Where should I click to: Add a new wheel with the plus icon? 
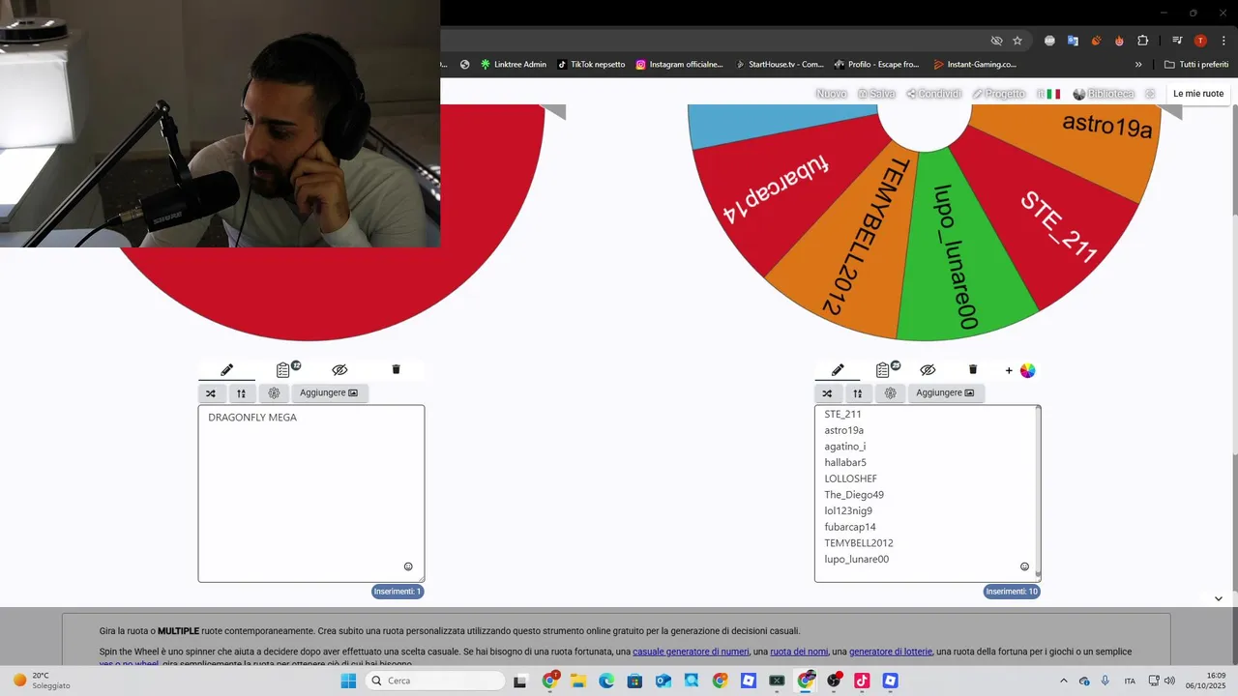tap(1009, 370)
